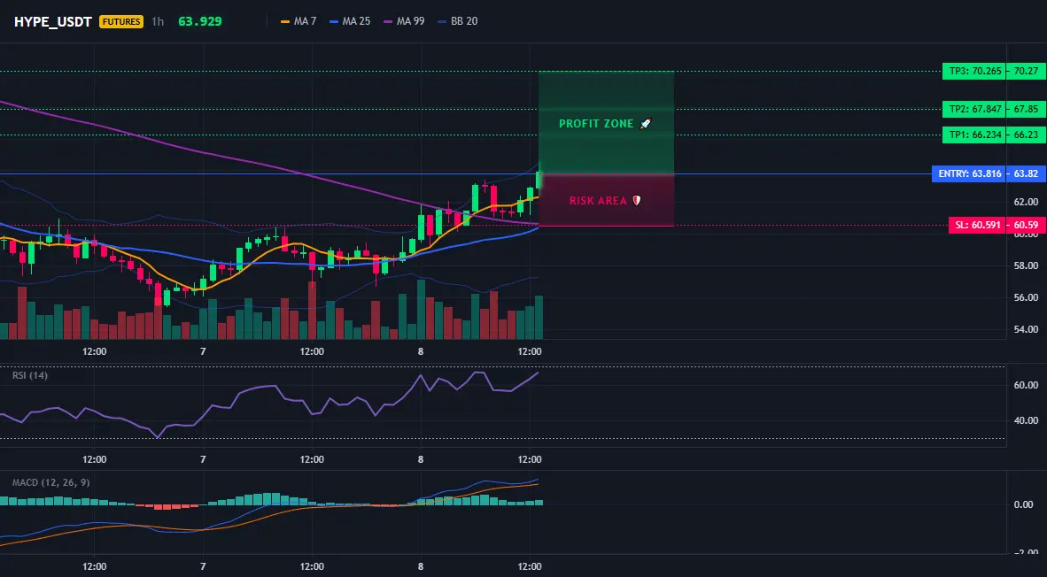Click the current price 63.929

[200, 21]
